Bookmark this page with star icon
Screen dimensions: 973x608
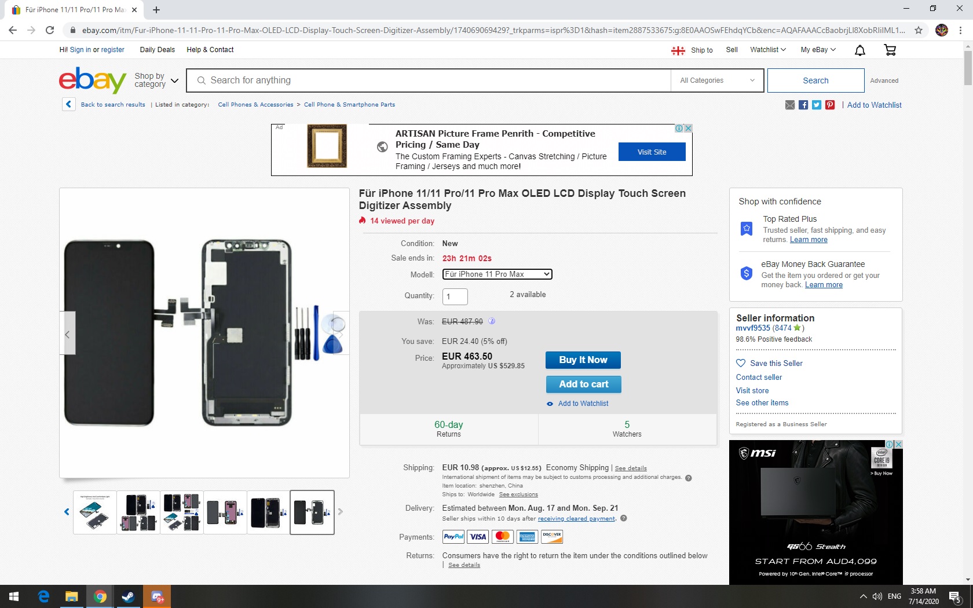(919, 30)
